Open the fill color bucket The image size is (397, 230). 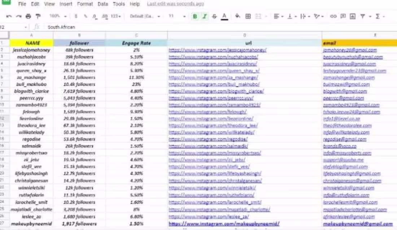click(x=237, y=16)
